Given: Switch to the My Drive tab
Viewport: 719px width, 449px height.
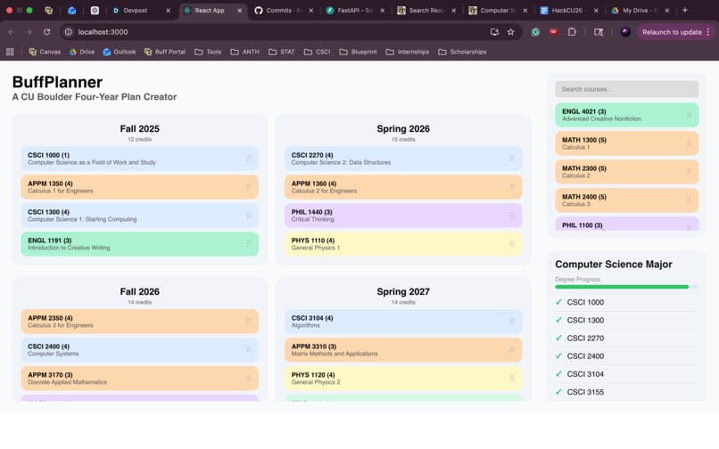Looking at the screenshot, I should point(640,10).
